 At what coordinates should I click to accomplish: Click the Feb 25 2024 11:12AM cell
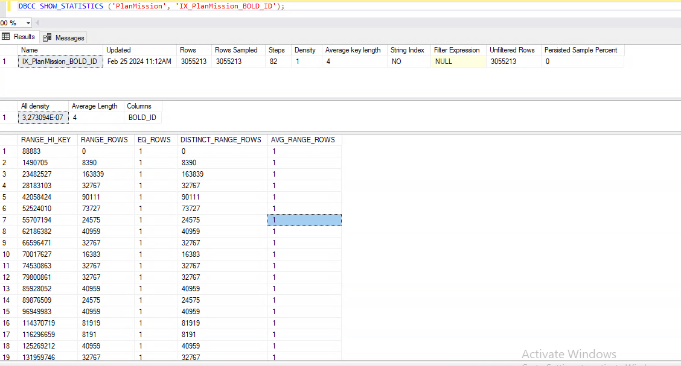tap(140, 62)
